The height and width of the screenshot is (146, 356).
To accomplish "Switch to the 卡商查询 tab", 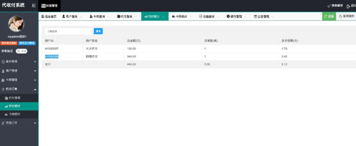I will pos(97,16).
